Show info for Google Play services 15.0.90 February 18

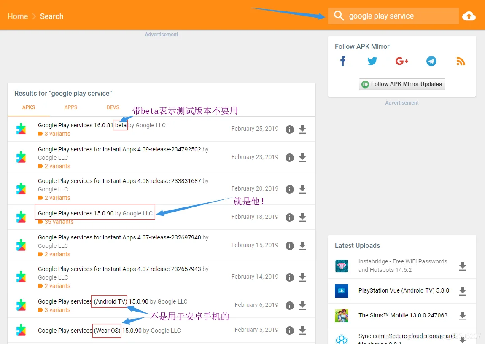tap(289, 217)
